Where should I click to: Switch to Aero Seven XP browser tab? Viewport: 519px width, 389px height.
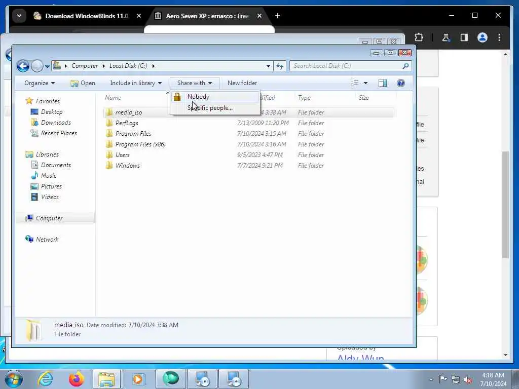207,16
